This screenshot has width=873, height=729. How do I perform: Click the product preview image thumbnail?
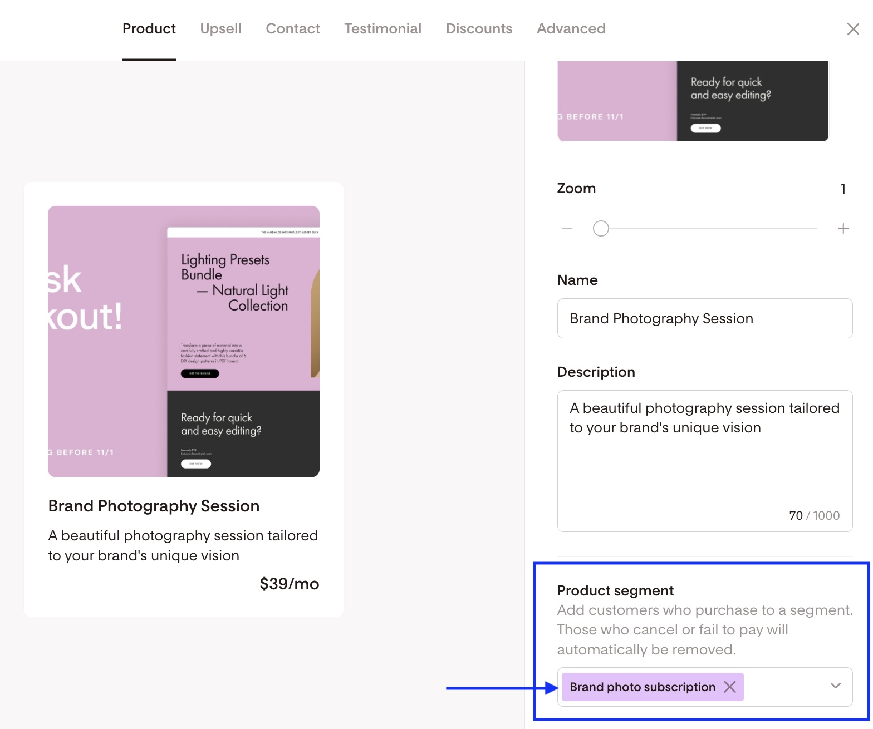183,341
